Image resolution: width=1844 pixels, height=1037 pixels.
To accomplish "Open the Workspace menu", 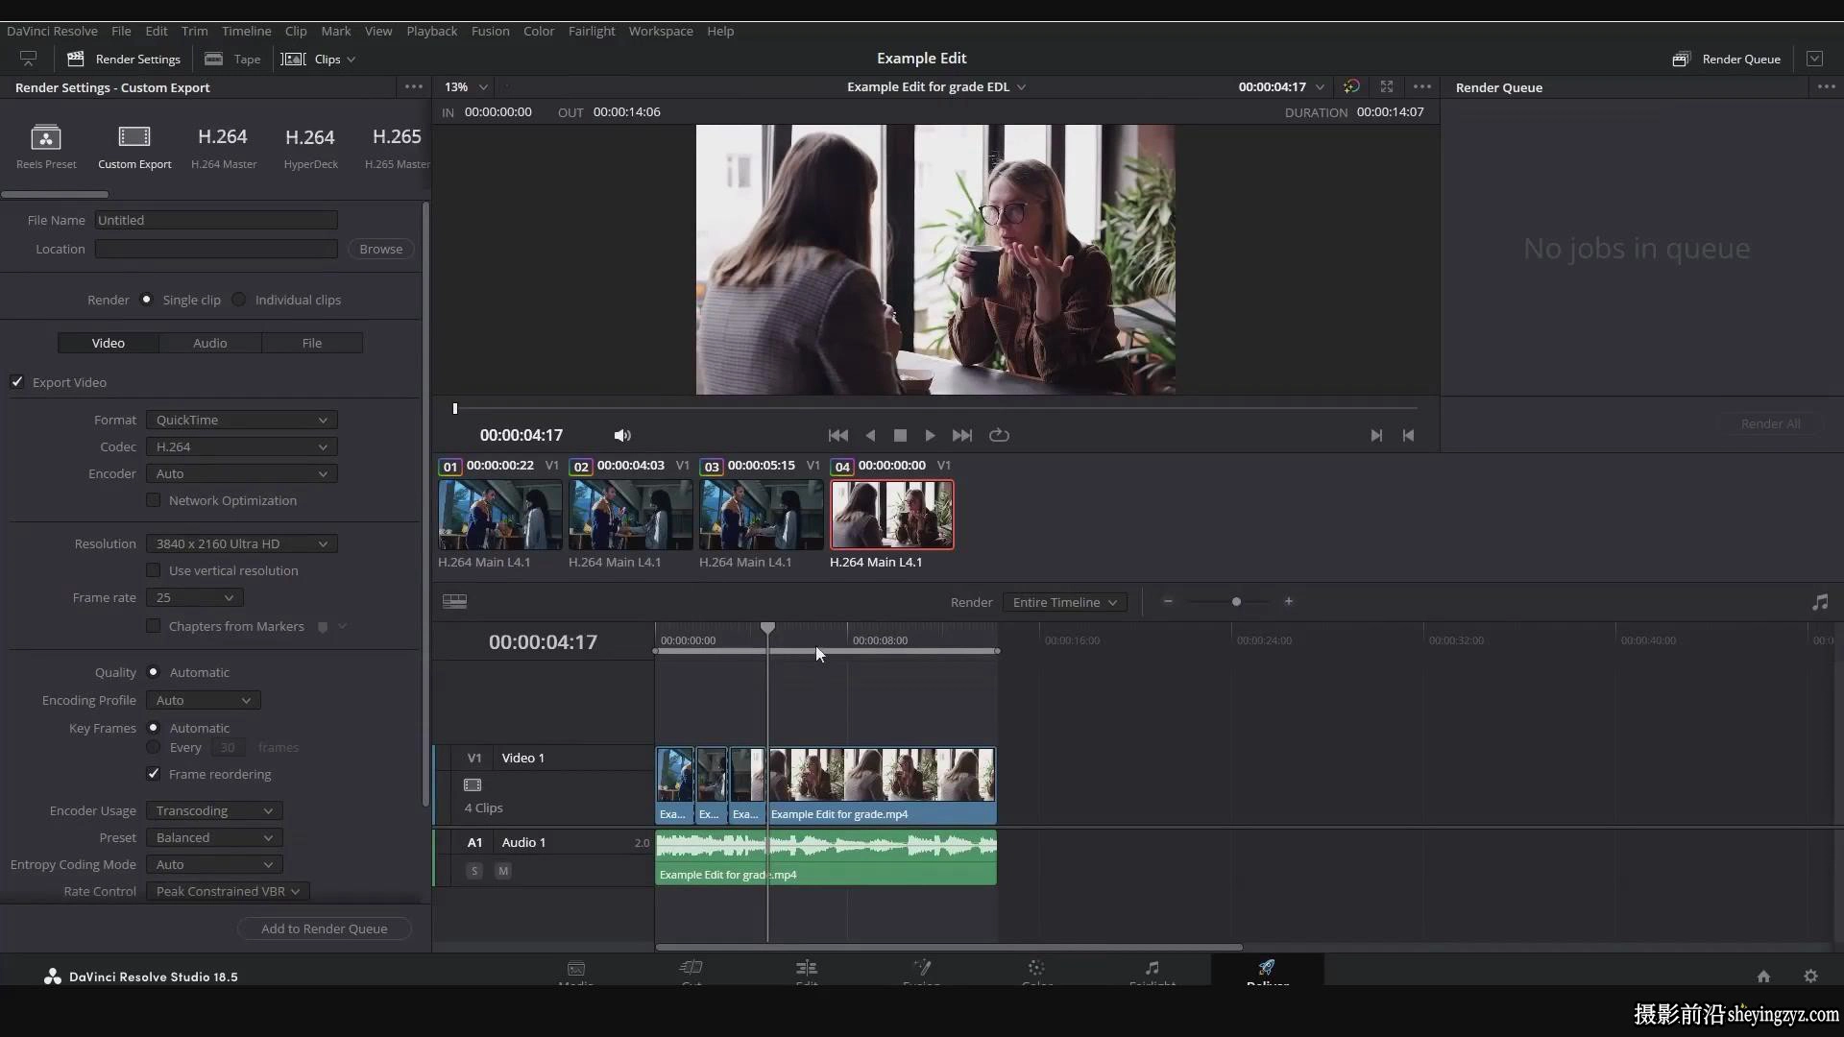I will pos(661,31).
